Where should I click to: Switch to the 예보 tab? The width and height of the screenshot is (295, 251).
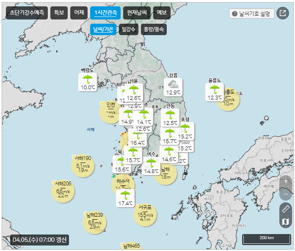pyautogui.click(x=162, y=13)
